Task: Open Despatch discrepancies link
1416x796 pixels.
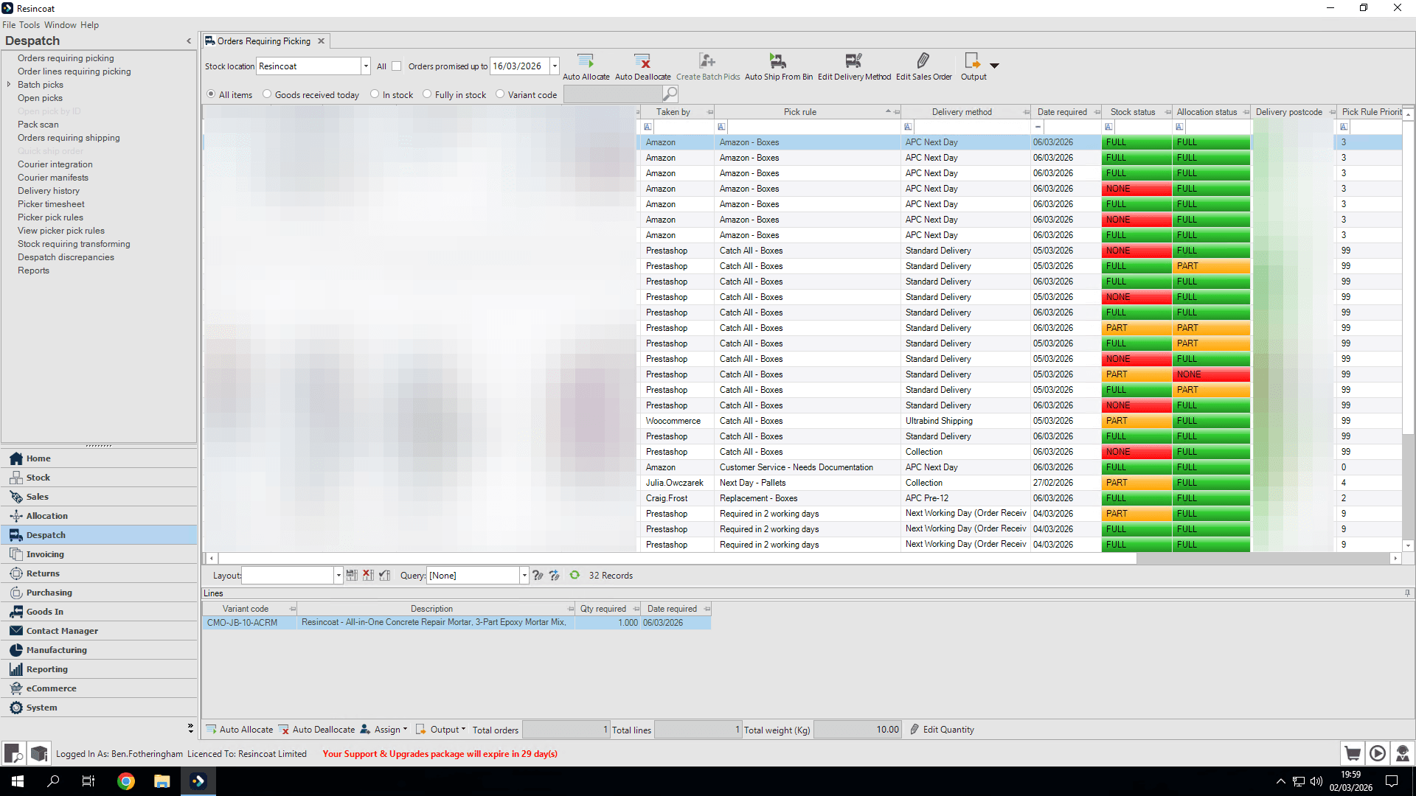Action: point(66,257)
